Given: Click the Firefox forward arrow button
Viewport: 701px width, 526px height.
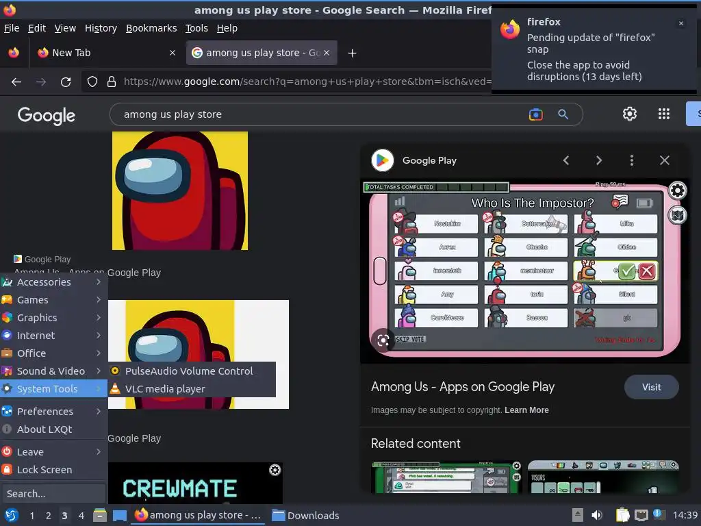Looking at the screenshot, I should [40, 82].
